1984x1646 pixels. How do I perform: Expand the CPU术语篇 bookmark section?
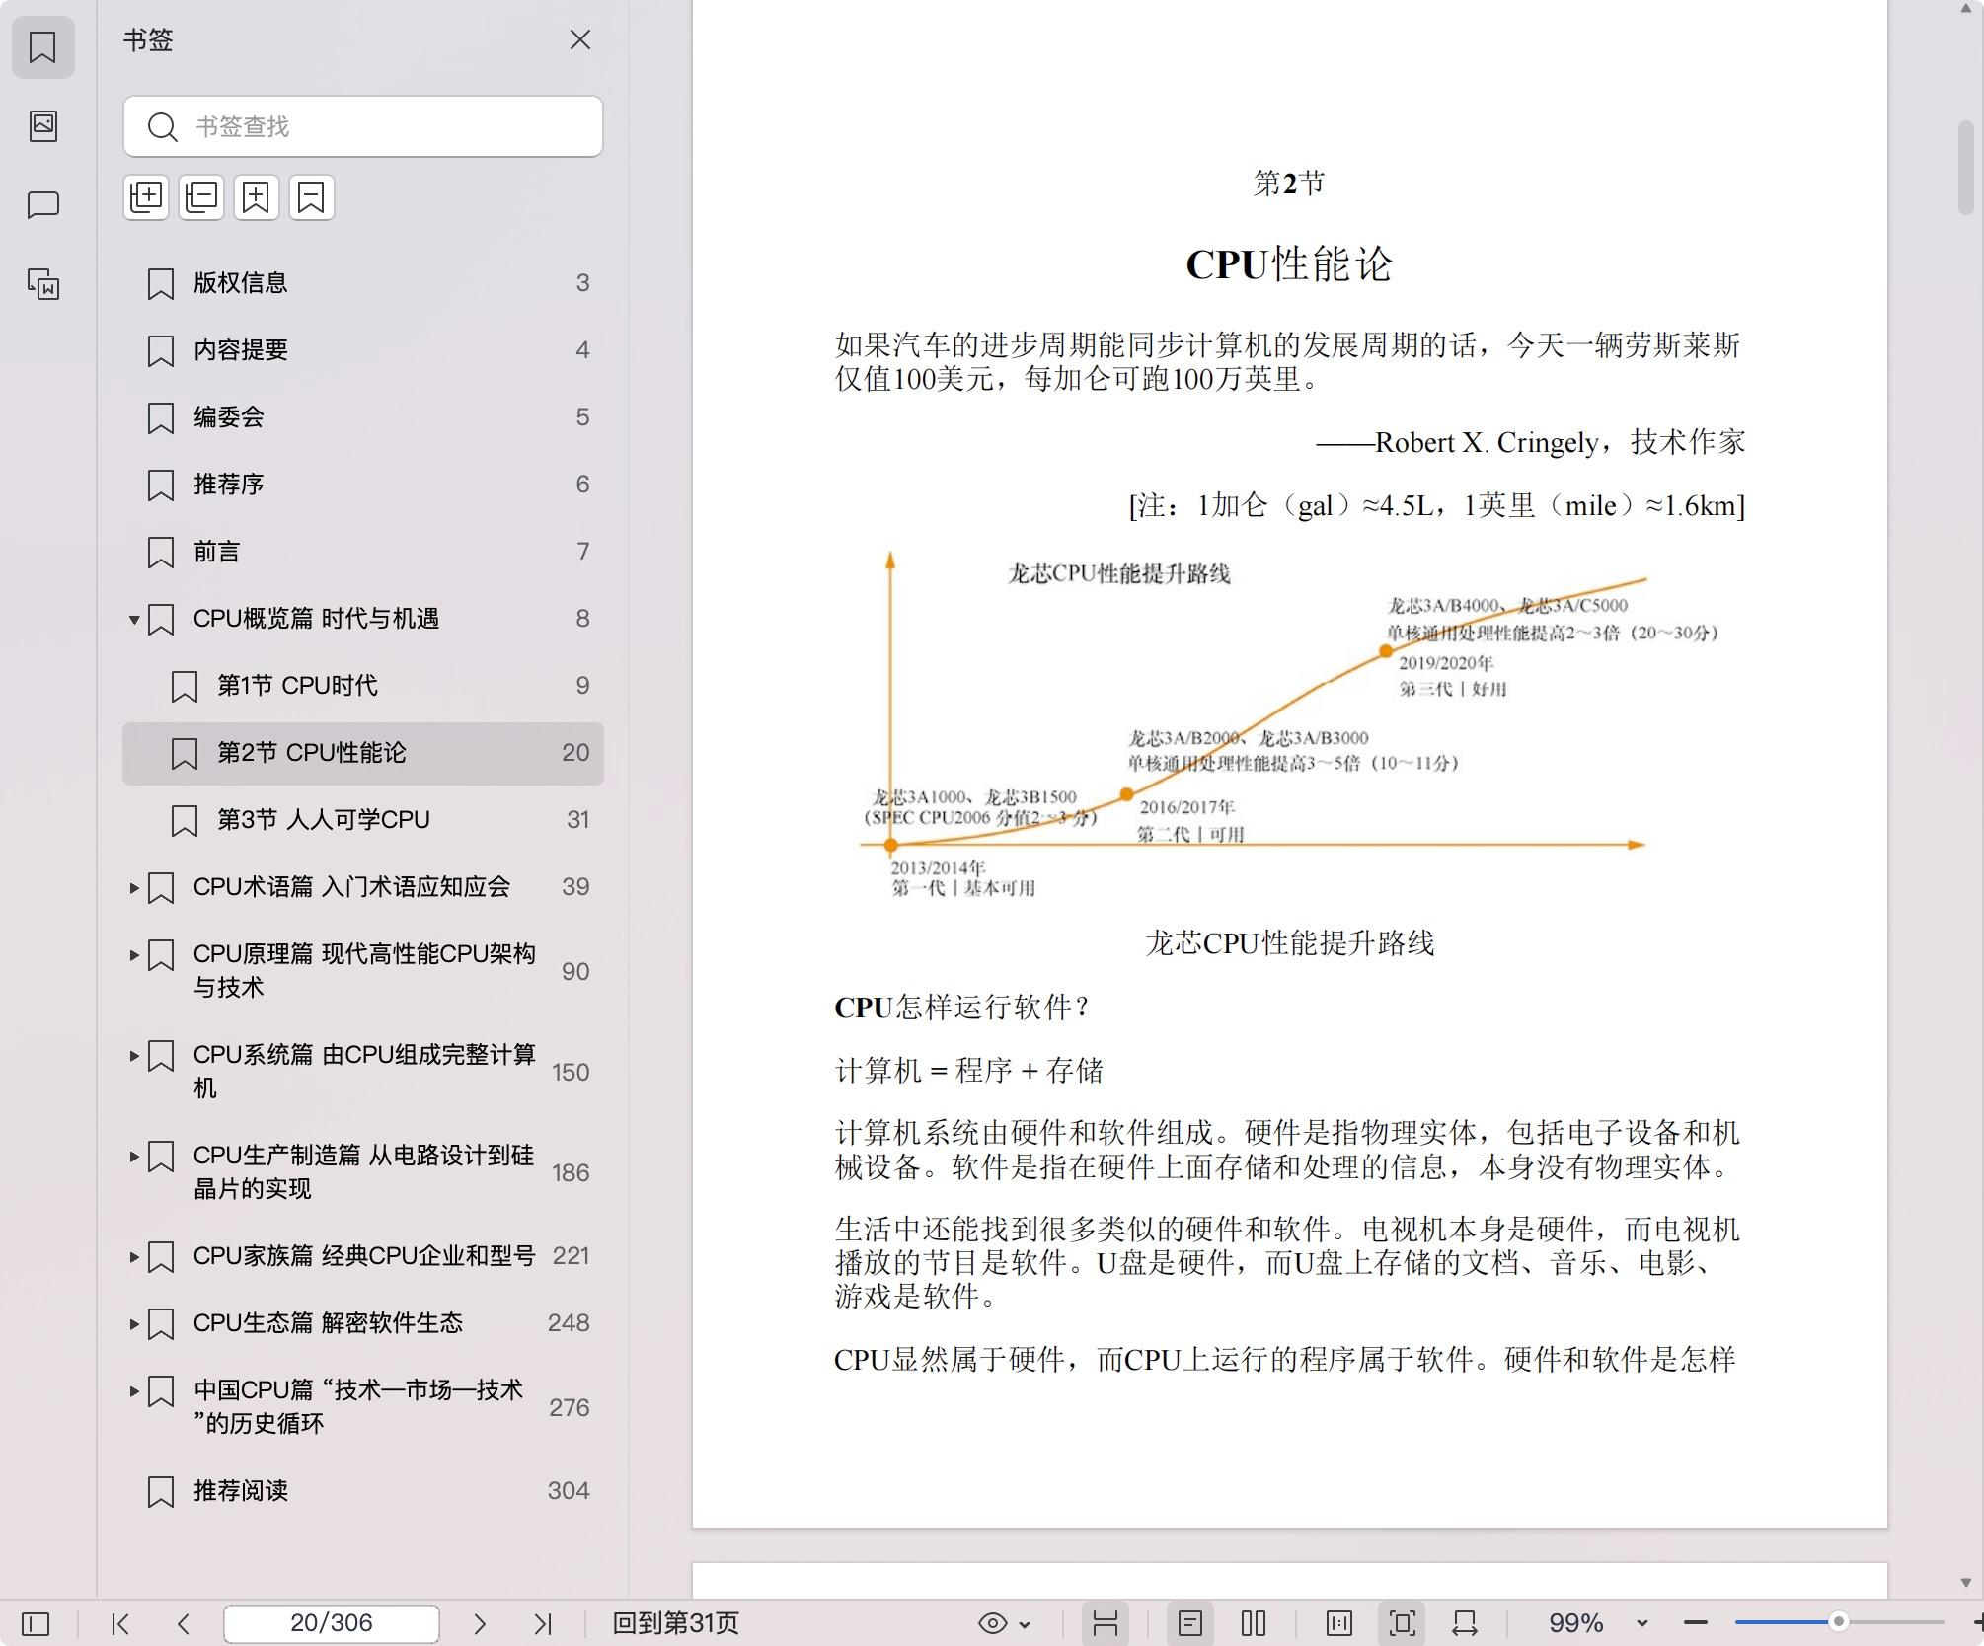133,887
